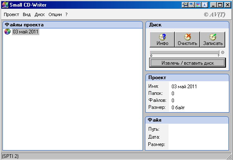233x160 pixels.
Task: Click Очистить to erase the disc
Action: pos(188,40)
